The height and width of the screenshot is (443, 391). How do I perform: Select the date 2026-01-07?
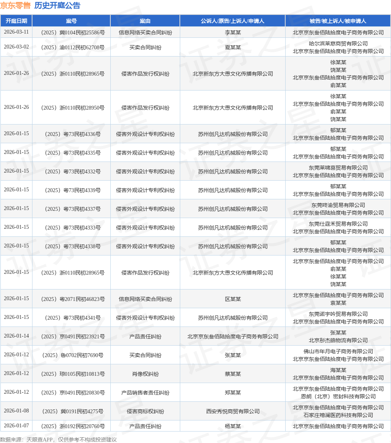pos(16,426)
